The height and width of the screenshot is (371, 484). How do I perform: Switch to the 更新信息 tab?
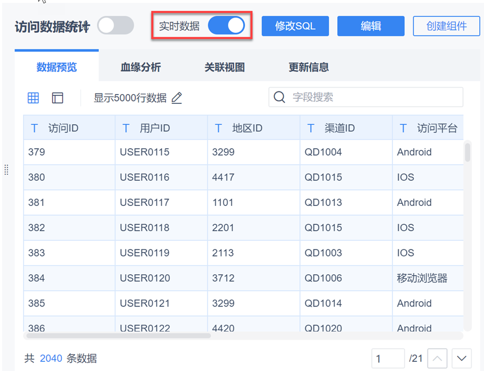pos(309,67)
